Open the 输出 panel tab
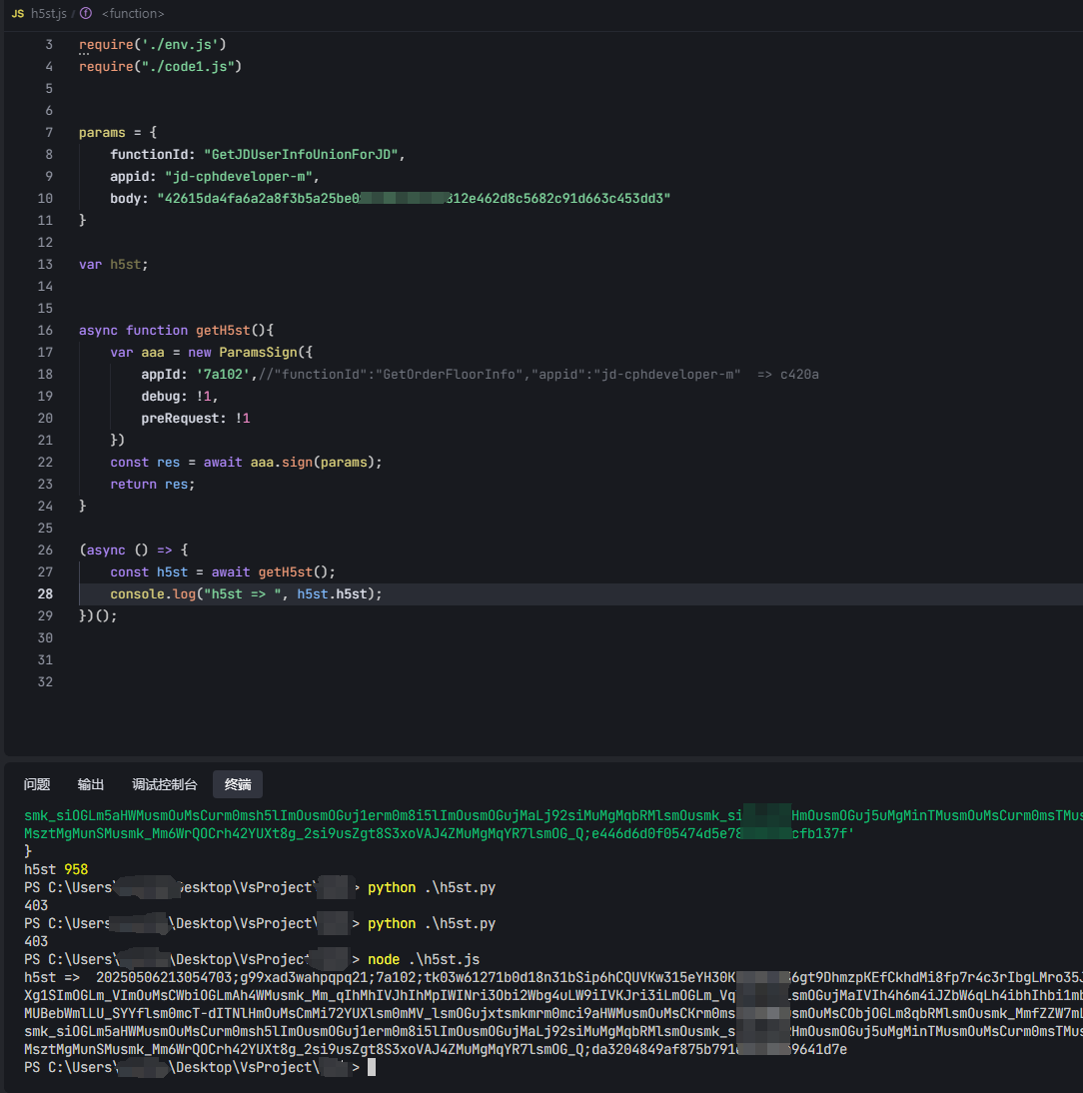Image resolution: width=1083 pixels, height=1093 pixels. 91,784
